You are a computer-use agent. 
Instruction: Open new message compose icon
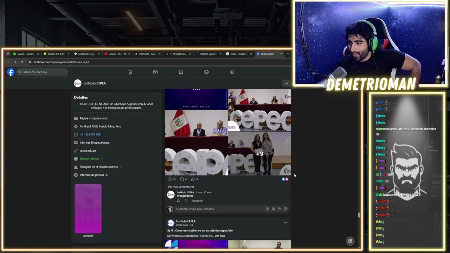[350, 241]
